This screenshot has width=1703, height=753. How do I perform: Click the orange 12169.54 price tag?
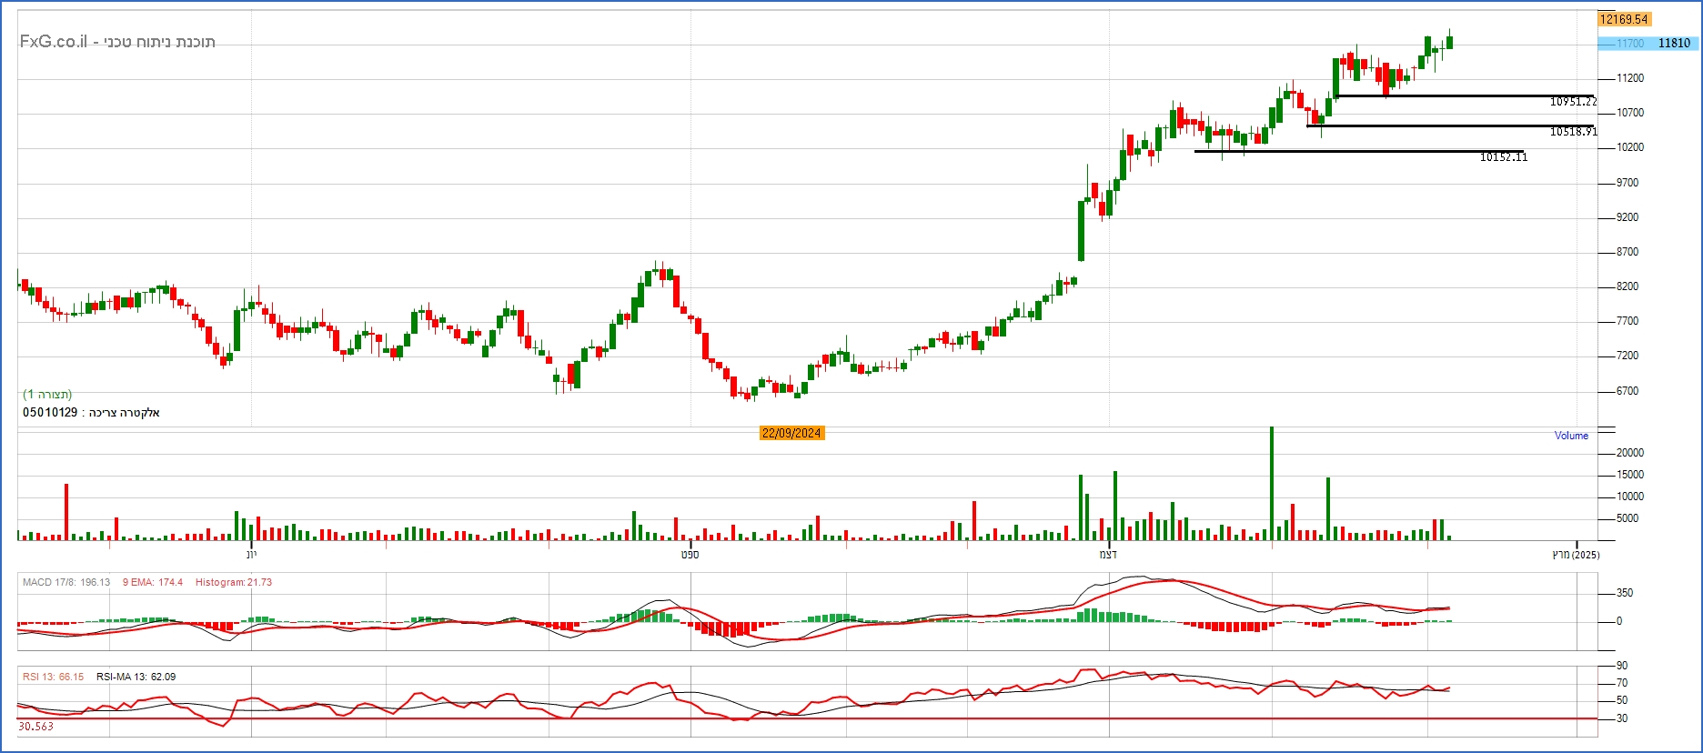1624,19
